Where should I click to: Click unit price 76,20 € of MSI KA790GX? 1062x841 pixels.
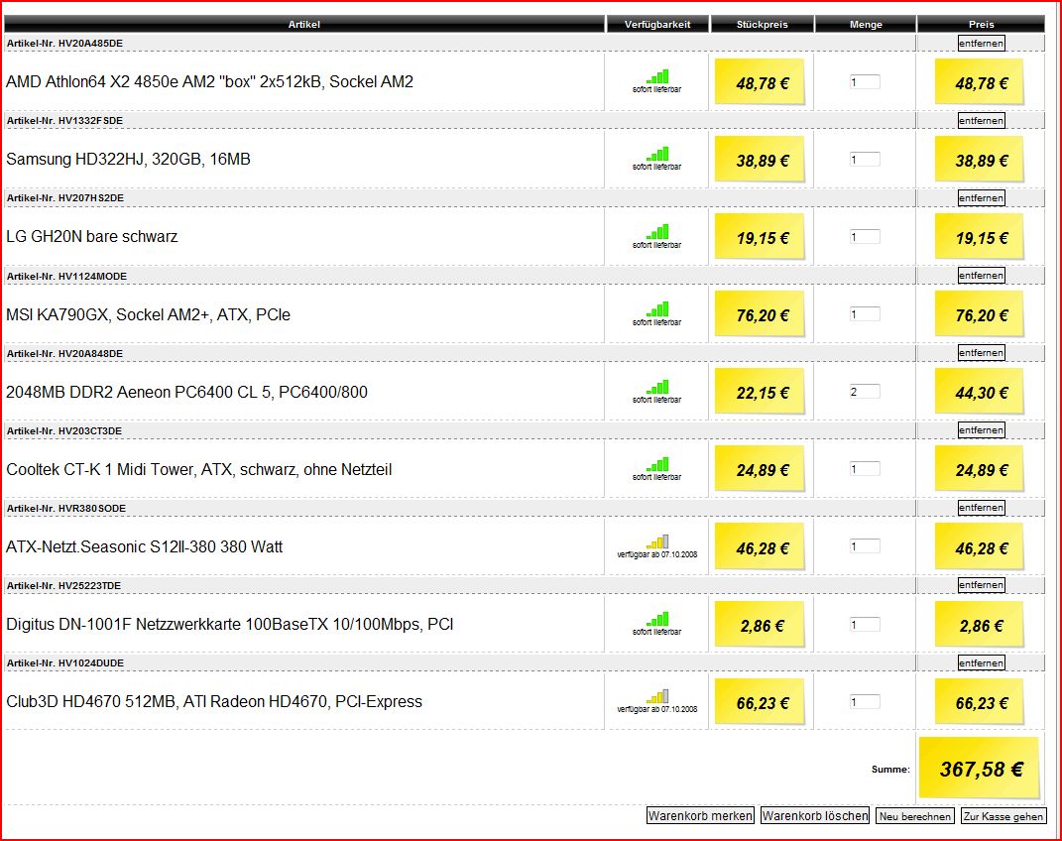(763, 315)
